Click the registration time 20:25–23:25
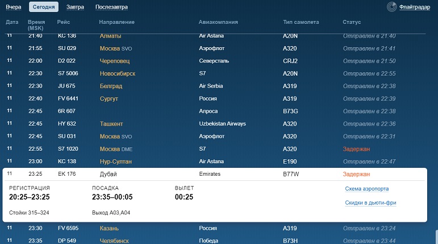 tap(30, 197)
